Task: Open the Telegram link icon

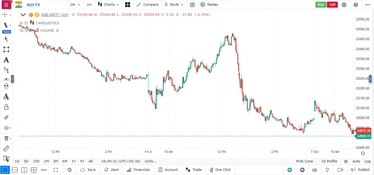Action: 290,170
